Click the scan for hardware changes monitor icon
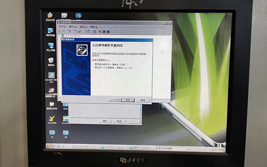Screen dimensions: 267x167 [x=94, y=32]
